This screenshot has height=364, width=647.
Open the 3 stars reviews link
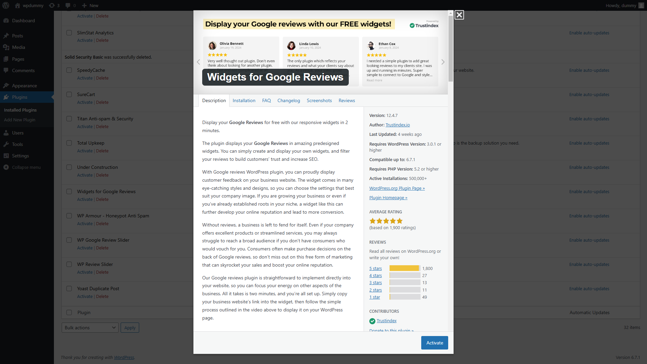tap(375, 282)
